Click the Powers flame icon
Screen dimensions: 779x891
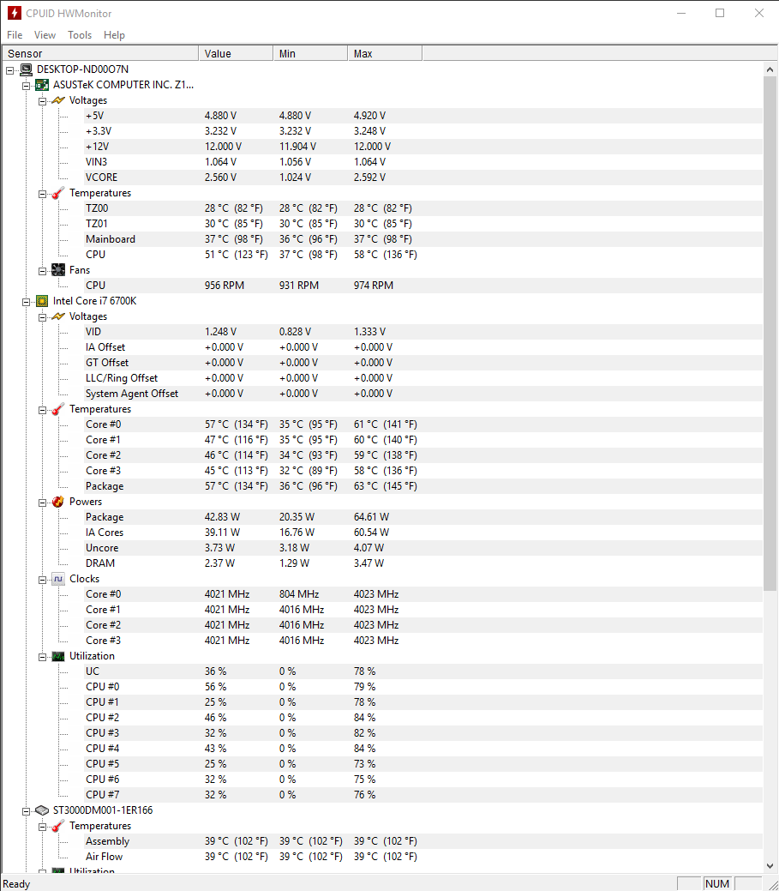pyautogui.click(x=58, y=502)
